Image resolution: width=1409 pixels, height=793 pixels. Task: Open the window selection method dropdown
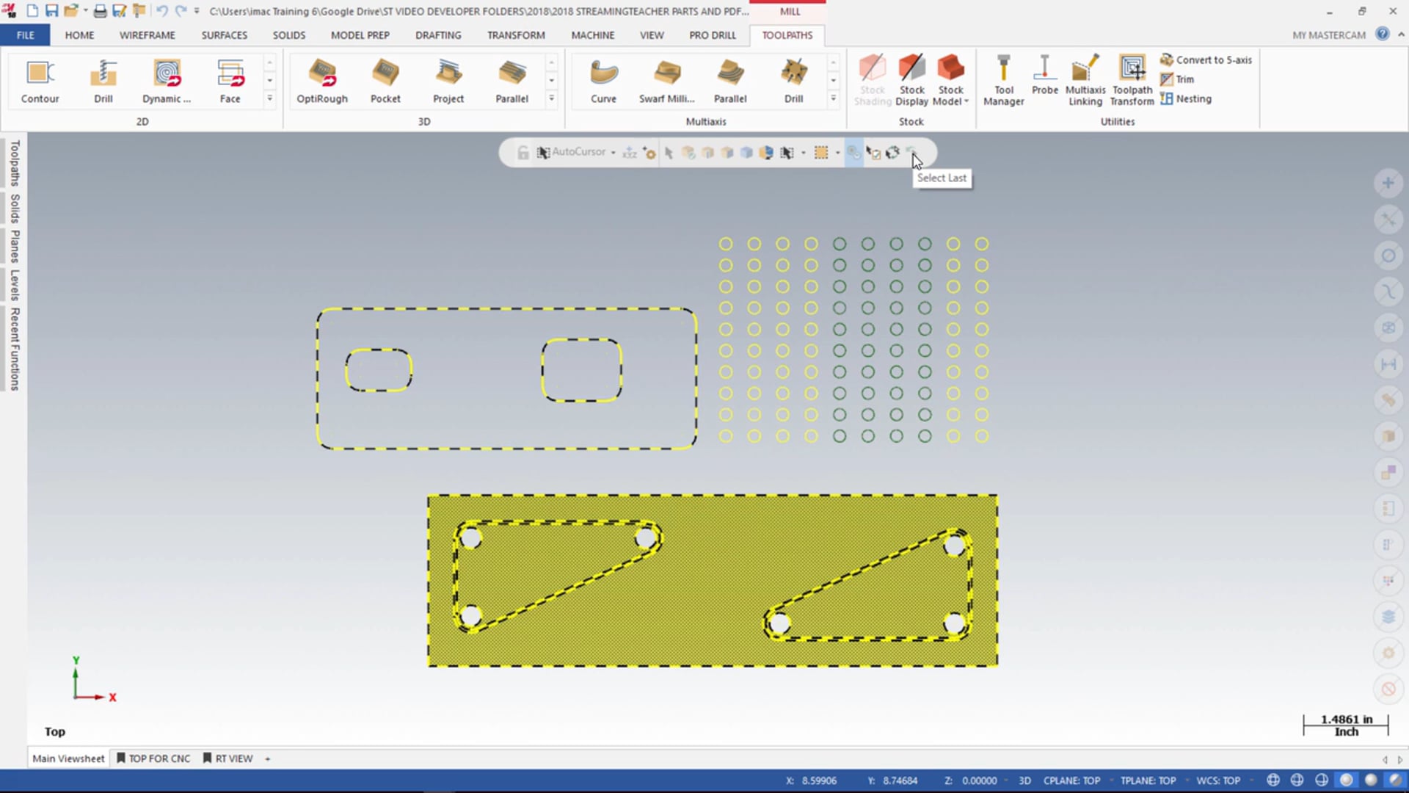click(837, 152)
